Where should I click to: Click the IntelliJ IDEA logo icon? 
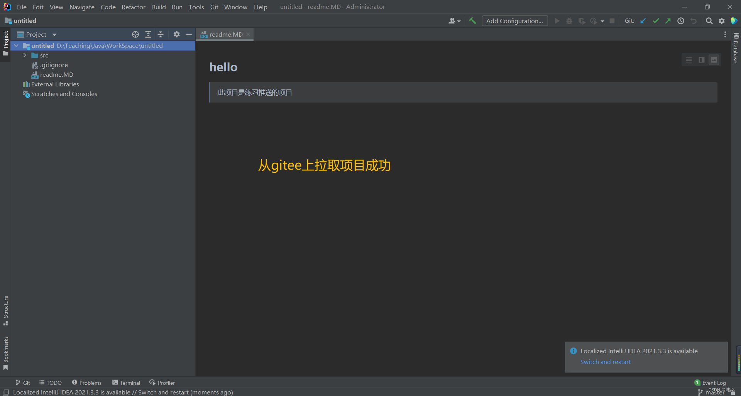pyautogui.click(x=7, y=7)
